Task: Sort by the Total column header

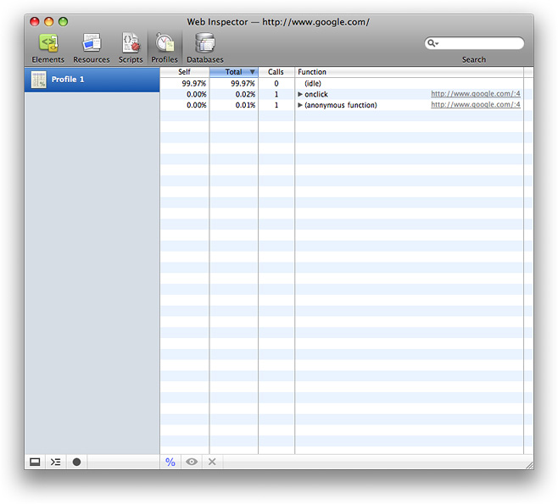Action: [233, 72]
